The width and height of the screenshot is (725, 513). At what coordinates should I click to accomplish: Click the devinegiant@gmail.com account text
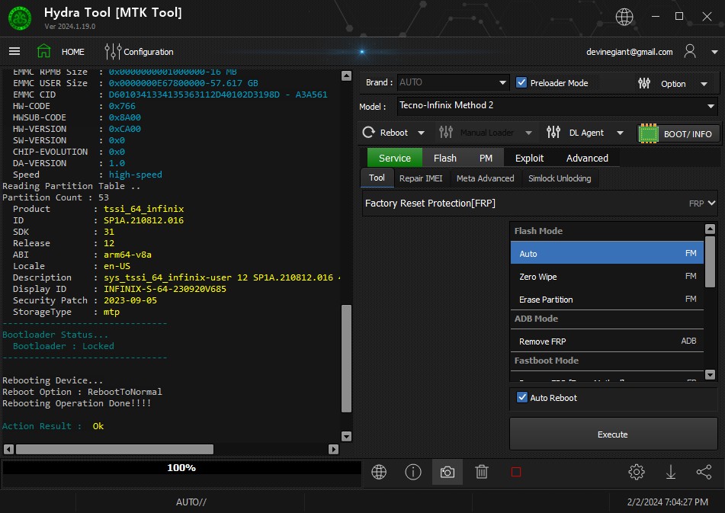tap(629, 52)
